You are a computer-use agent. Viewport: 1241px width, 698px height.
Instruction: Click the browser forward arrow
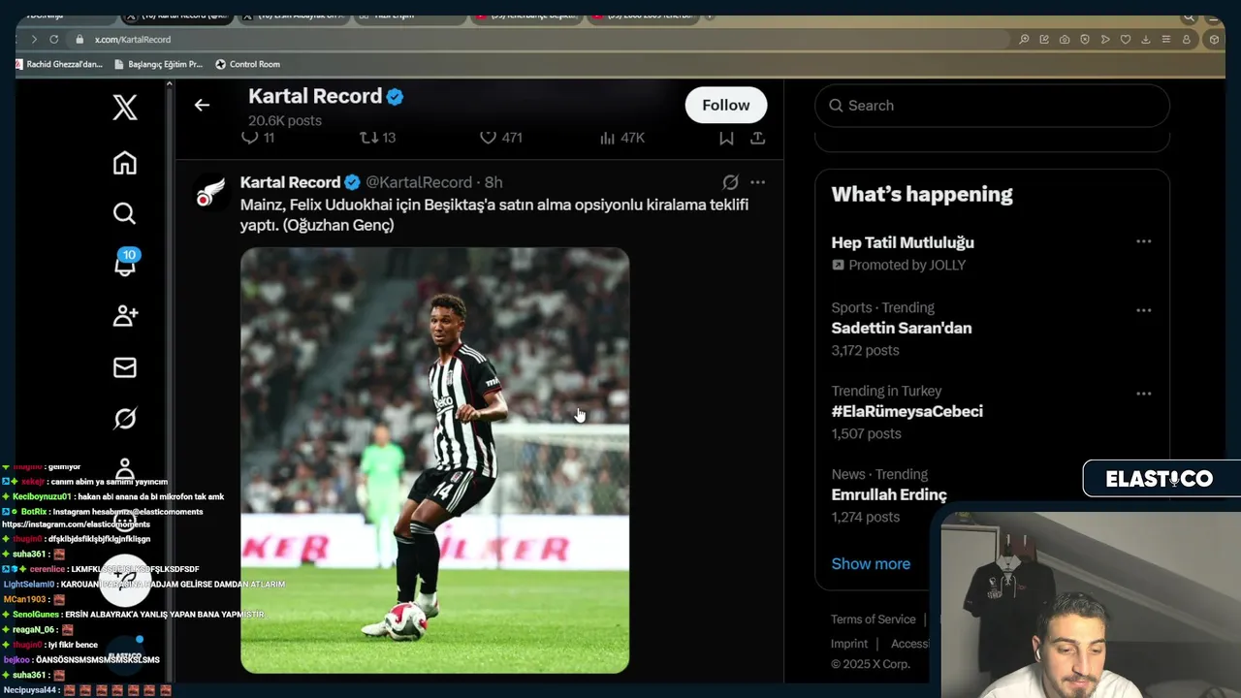[33, 40]
